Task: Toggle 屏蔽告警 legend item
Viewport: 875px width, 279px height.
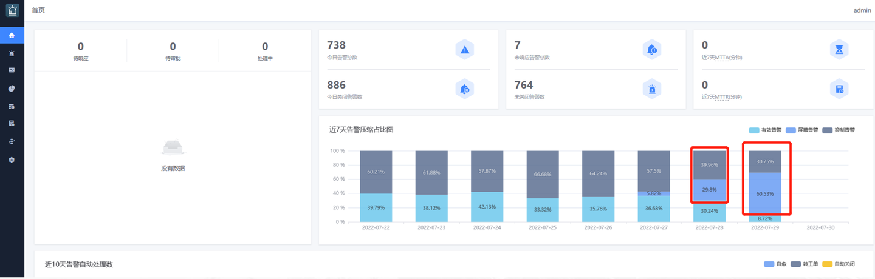Action: pos(802,130)
